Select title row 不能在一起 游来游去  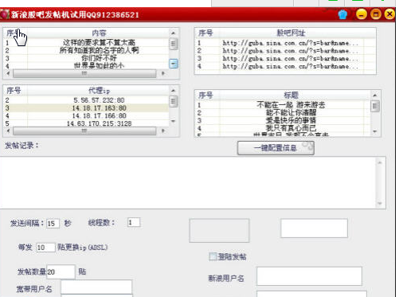(x=283, y=105)
